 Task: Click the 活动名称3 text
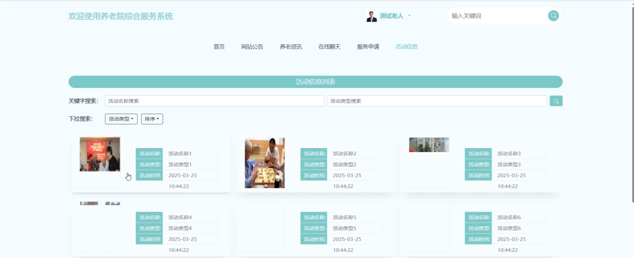pyautogui.click(x=509, y=154)
